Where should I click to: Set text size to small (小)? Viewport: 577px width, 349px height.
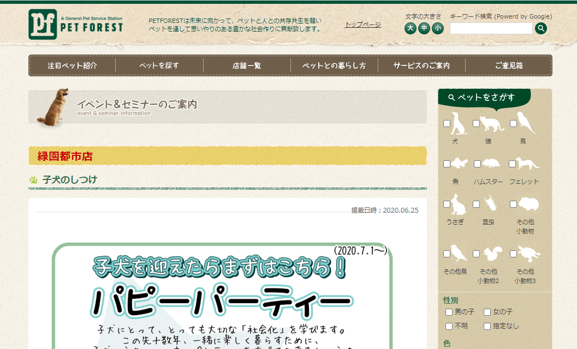coord(438,28)
